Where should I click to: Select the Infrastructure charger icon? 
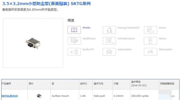(109, 41)
